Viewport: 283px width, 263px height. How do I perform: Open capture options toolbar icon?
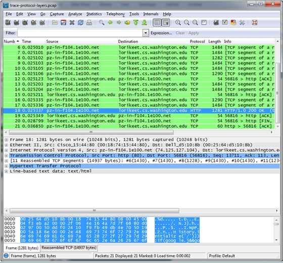16,23
